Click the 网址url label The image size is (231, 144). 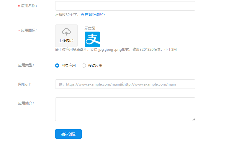click(x=25, y=84)
